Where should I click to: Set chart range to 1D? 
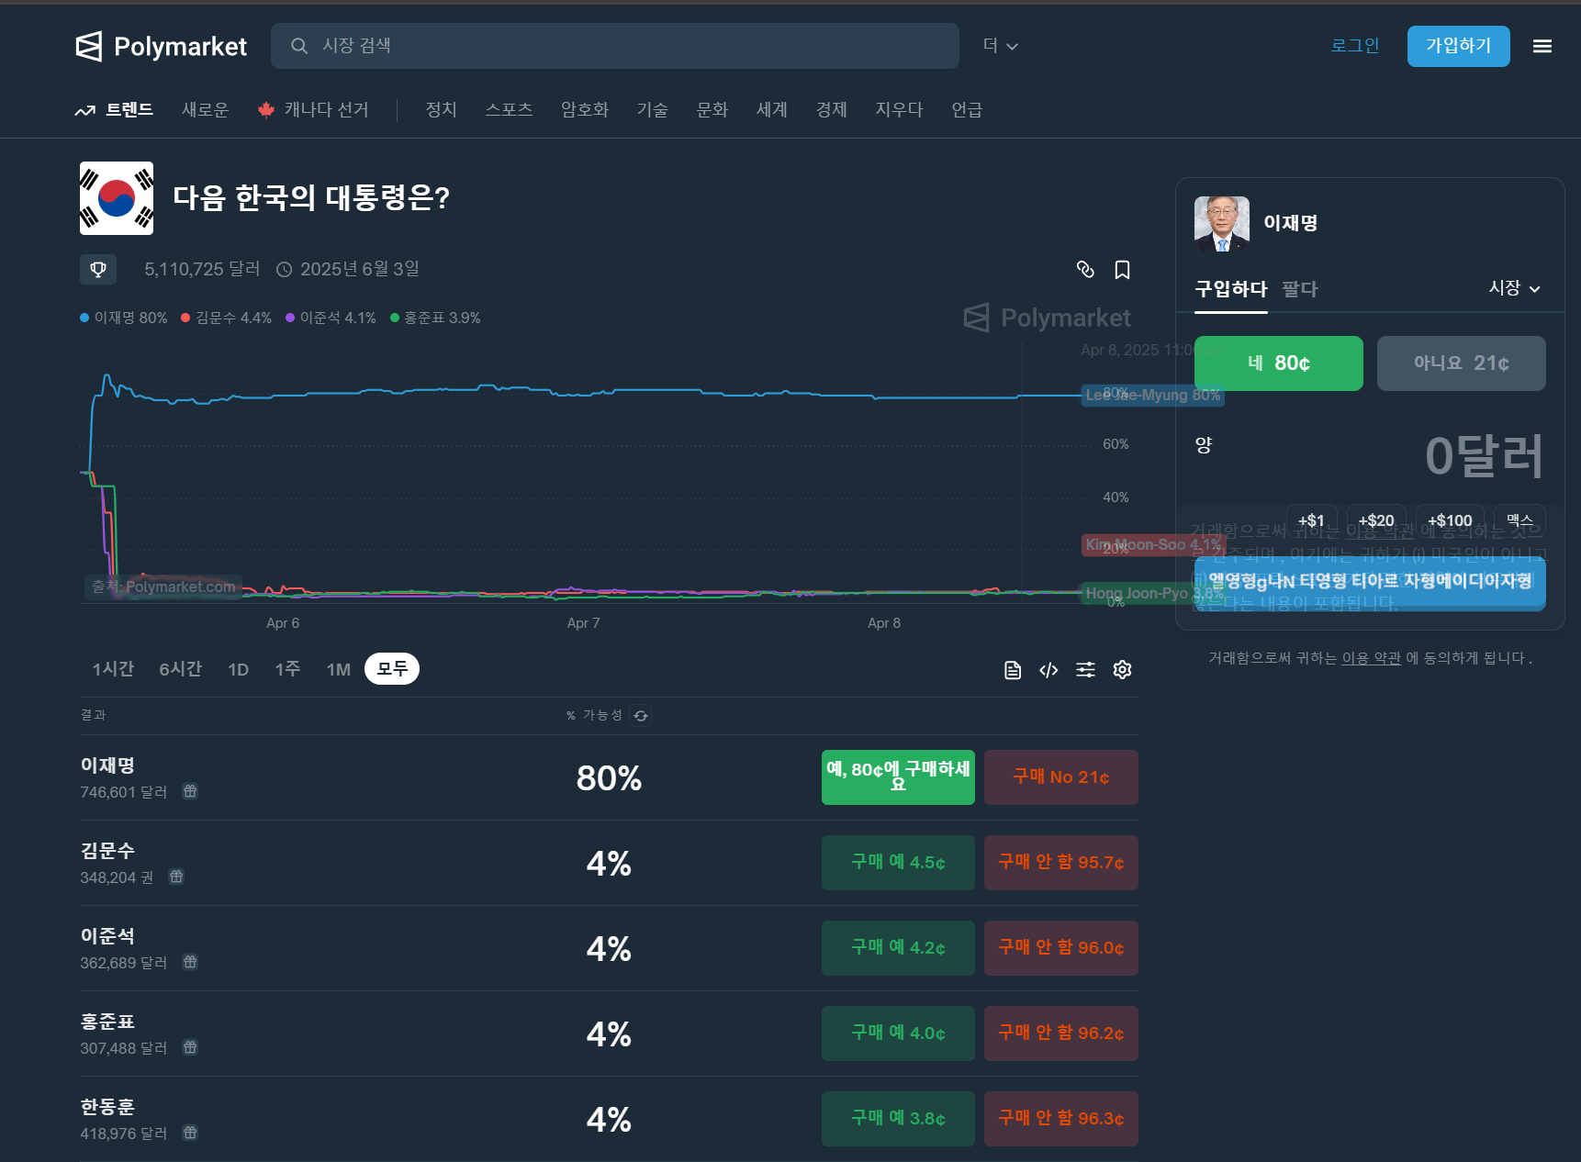238,669
